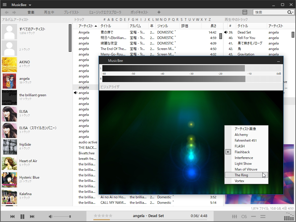Image resolution: width=296 pixels, height=222 pixels.
Task: Mute with the speaker icon
Action: click(x=50, y=217)
